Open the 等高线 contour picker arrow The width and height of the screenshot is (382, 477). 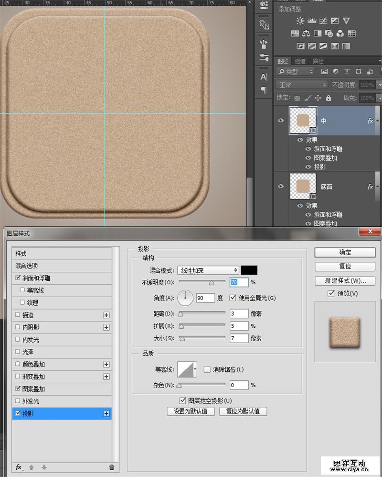pyautogui.click(x=195, y=369)
